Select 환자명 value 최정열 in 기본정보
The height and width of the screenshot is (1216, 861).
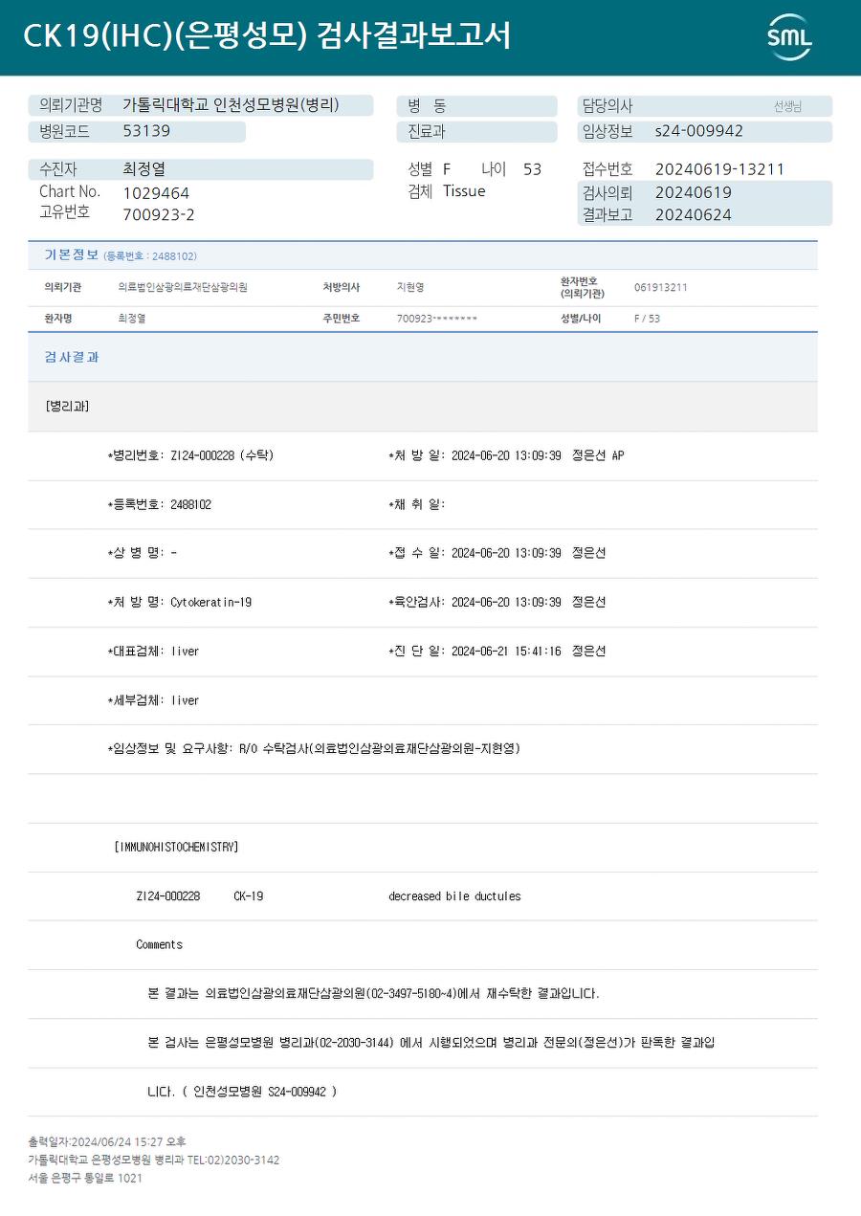pyautogui.click(x=131, y=319)
